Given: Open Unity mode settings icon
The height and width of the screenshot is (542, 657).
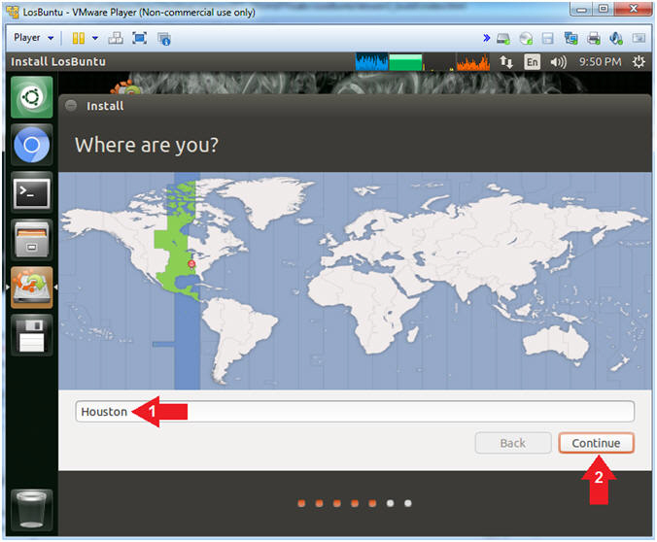Looking at the screenshot, I should (164, 39).
